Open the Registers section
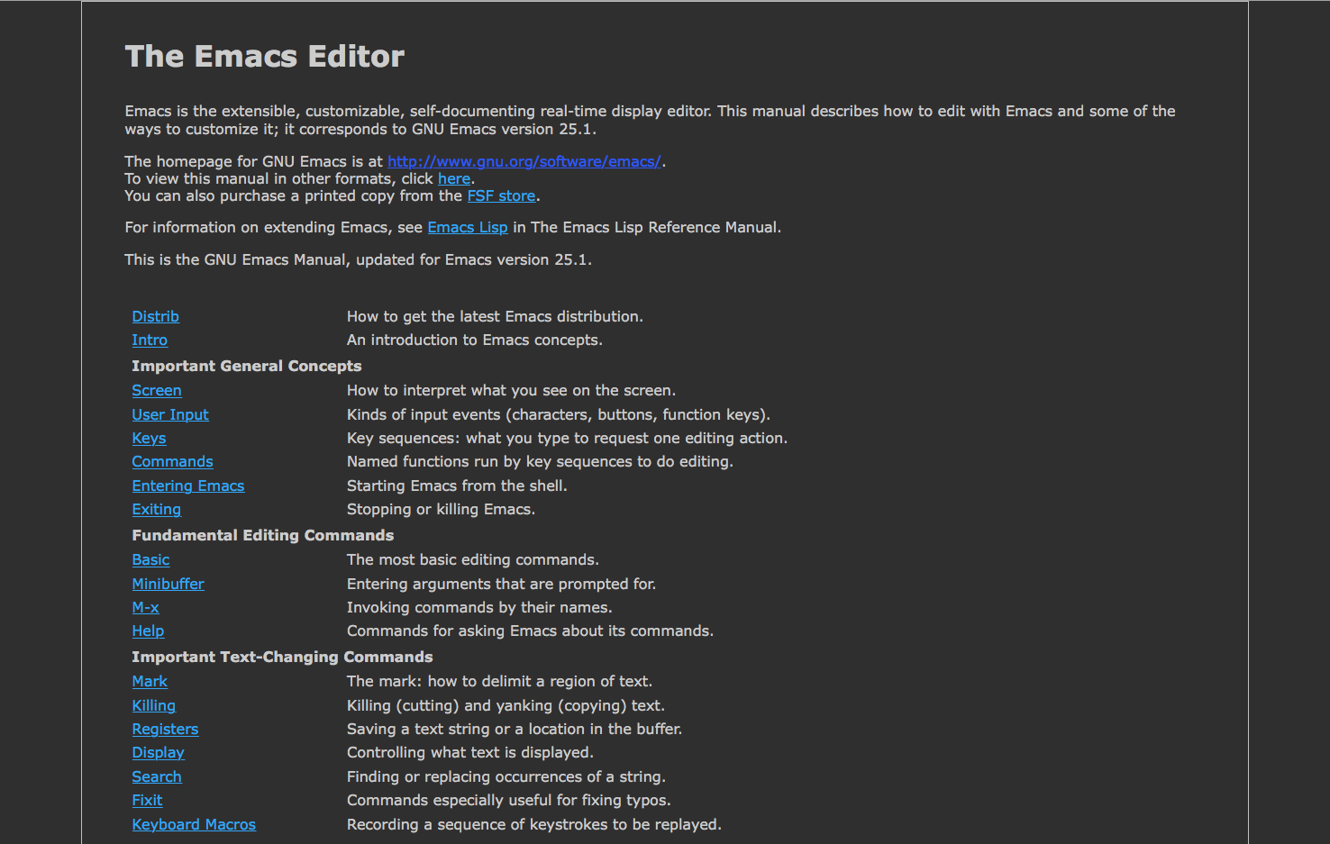 click(x=165, y=729)
